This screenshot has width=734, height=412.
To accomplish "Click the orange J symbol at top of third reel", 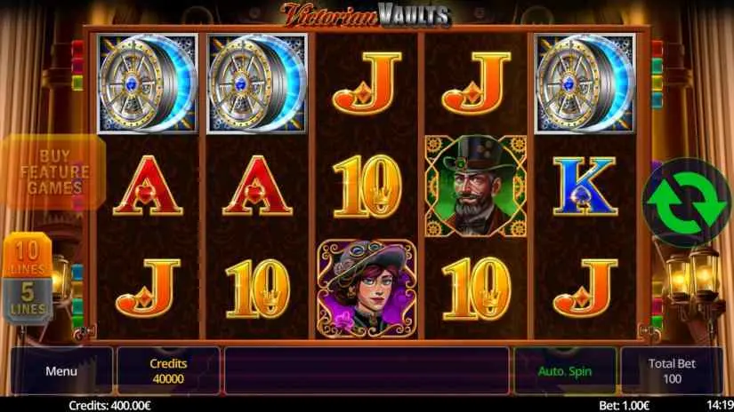I will tap(367, 83).
